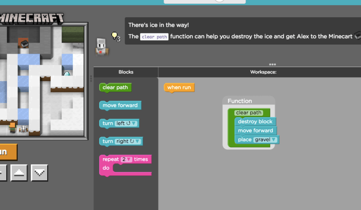Select the move forward toolbox block
Image resolution: width=361 pixels, height=210 pixels.
120,105
